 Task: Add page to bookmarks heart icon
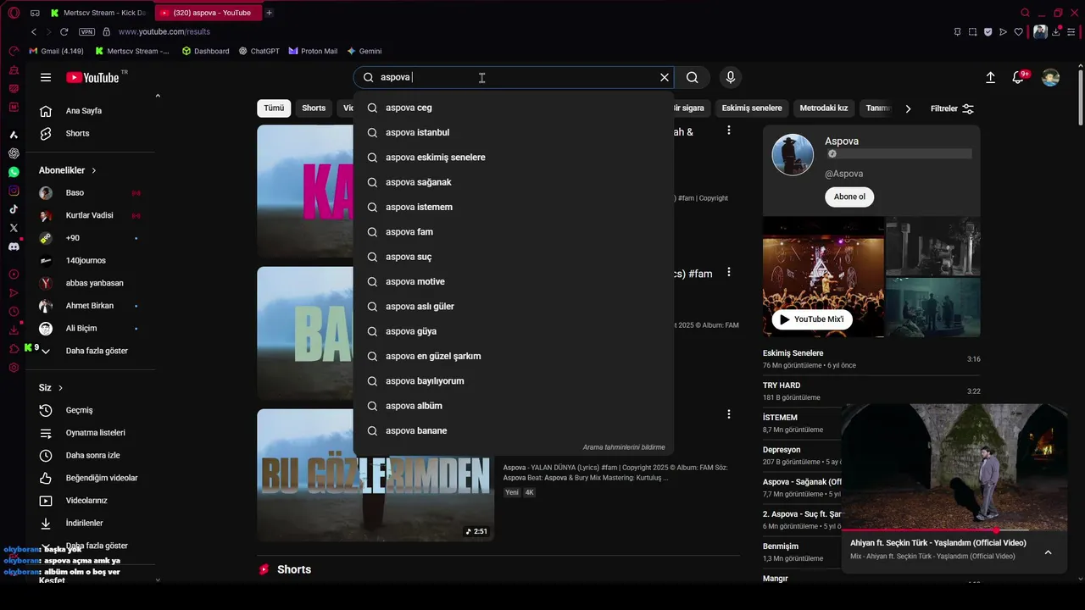(x=1019, y=31)
